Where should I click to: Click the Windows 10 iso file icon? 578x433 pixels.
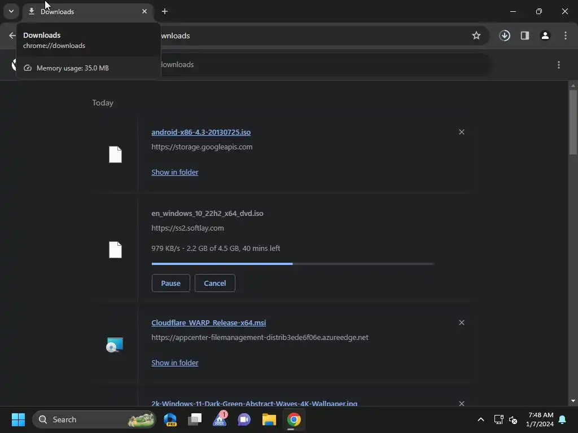coord(115,250)
